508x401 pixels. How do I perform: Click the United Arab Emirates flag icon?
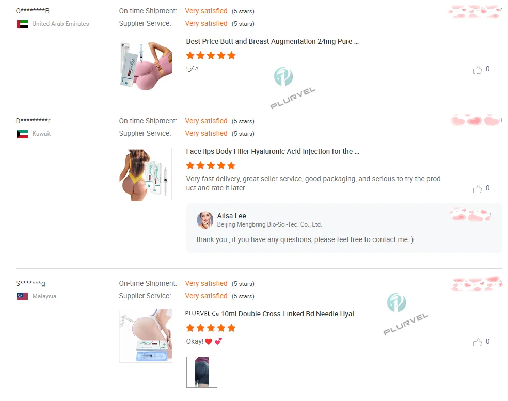22,24
